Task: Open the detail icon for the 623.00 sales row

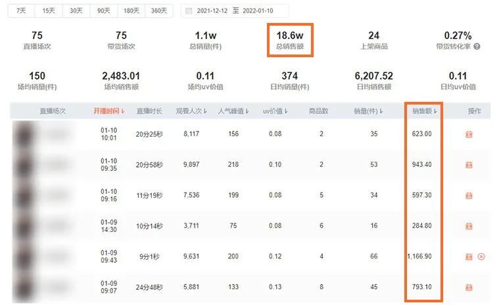Action: (x=469, y=134)
